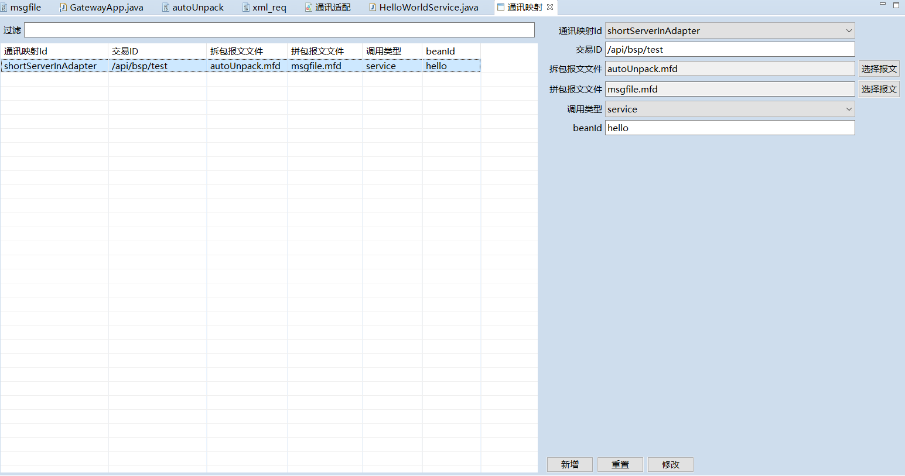Click 选择报文 for 拆包报文文件
The width and height of the screenshot is (905, 476).
[879, 69]
